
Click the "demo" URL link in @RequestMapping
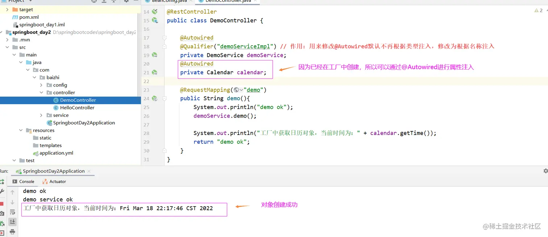coord(253,90)
